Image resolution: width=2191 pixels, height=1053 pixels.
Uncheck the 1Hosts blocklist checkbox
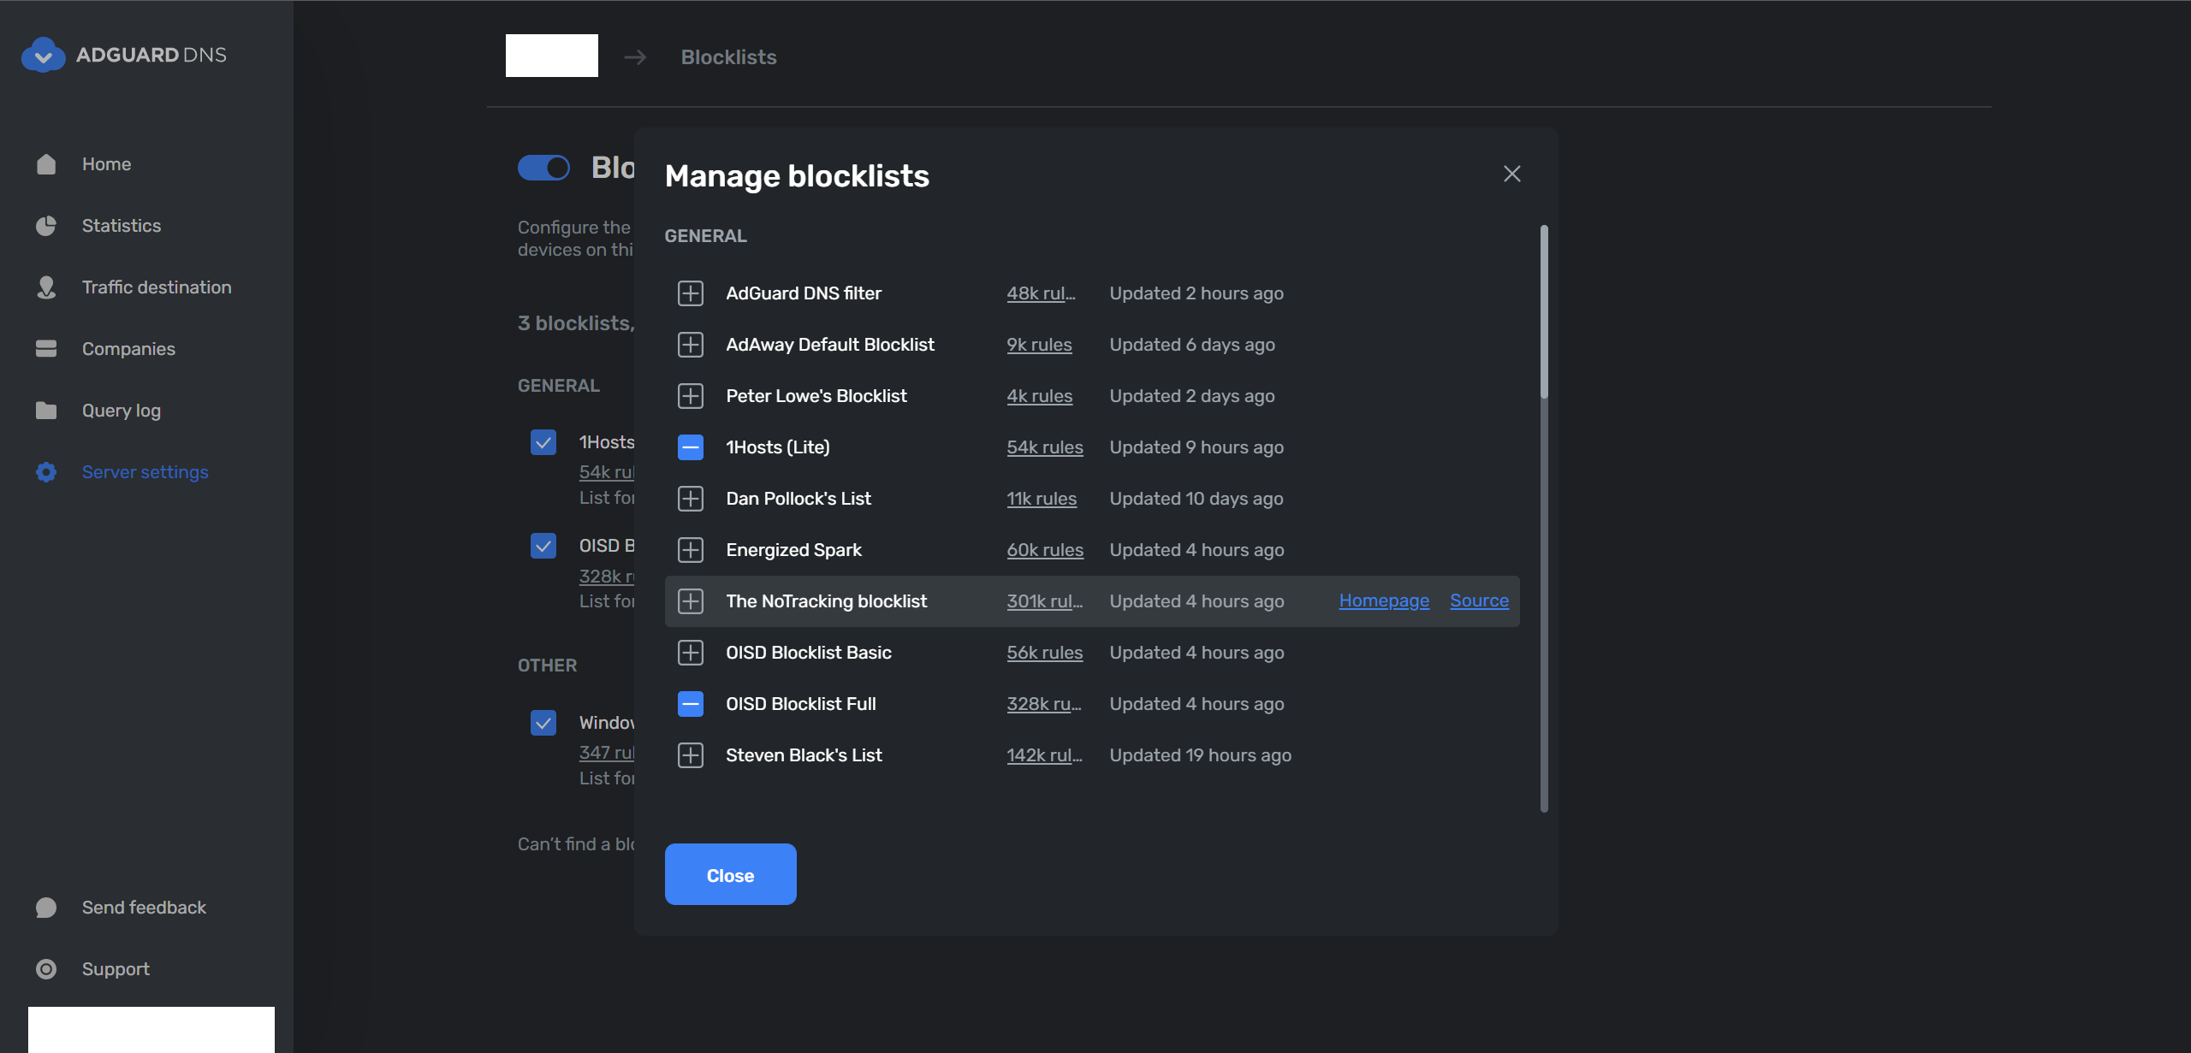coord(543,442)
